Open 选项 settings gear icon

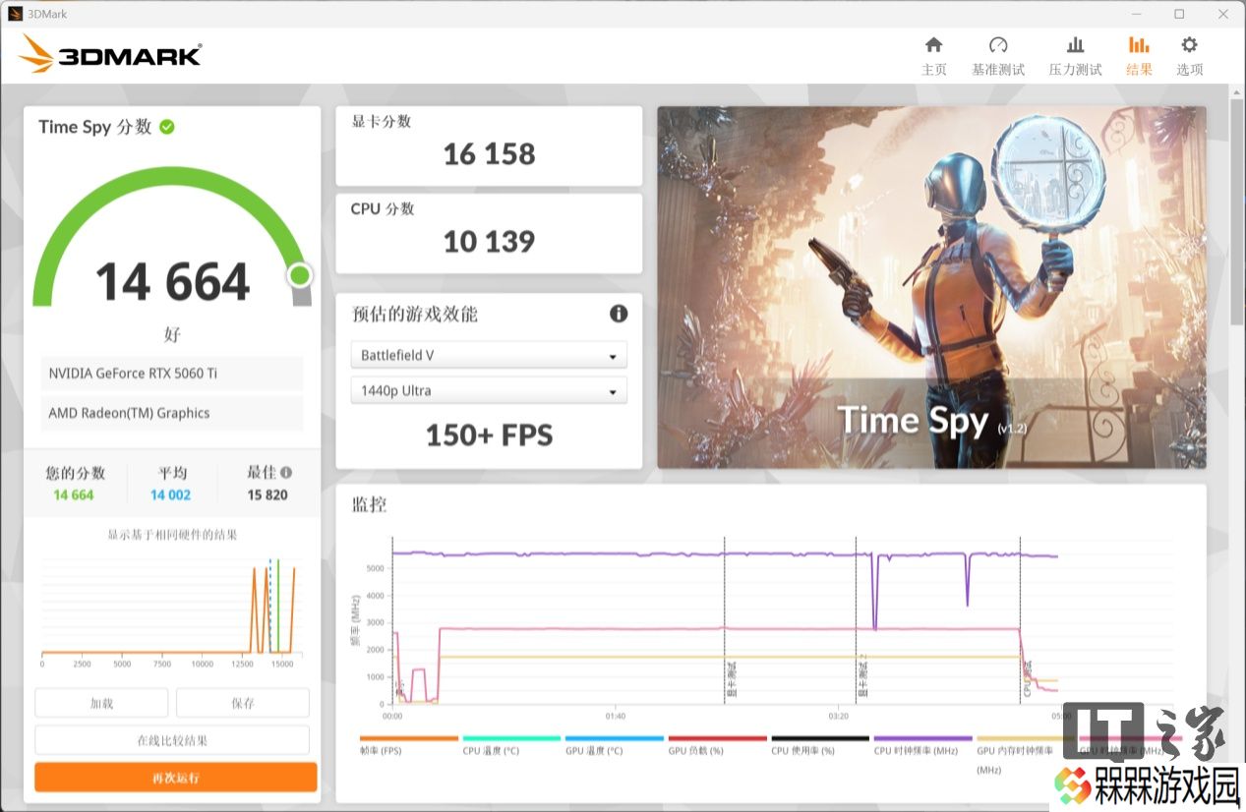pos(1189,45)
